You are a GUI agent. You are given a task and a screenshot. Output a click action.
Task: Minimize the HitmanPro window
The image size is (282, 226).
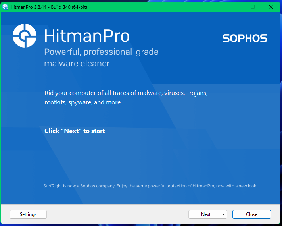(235, 7)
